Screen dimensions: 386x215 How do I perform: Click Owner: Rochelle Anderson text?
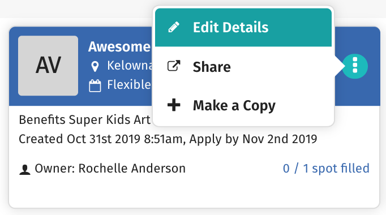point(110,169)
